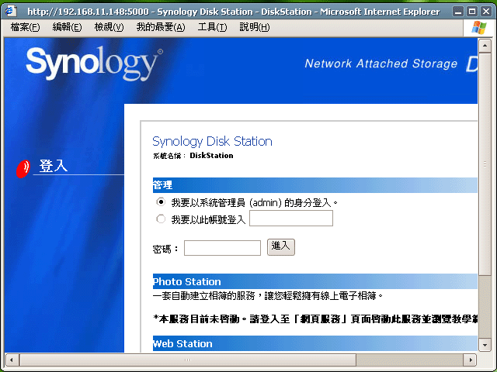The height and width of the screenshot is (372, 497).
Task: Click the vertical scrollbar up arrow
Action: tap(485, 46)
